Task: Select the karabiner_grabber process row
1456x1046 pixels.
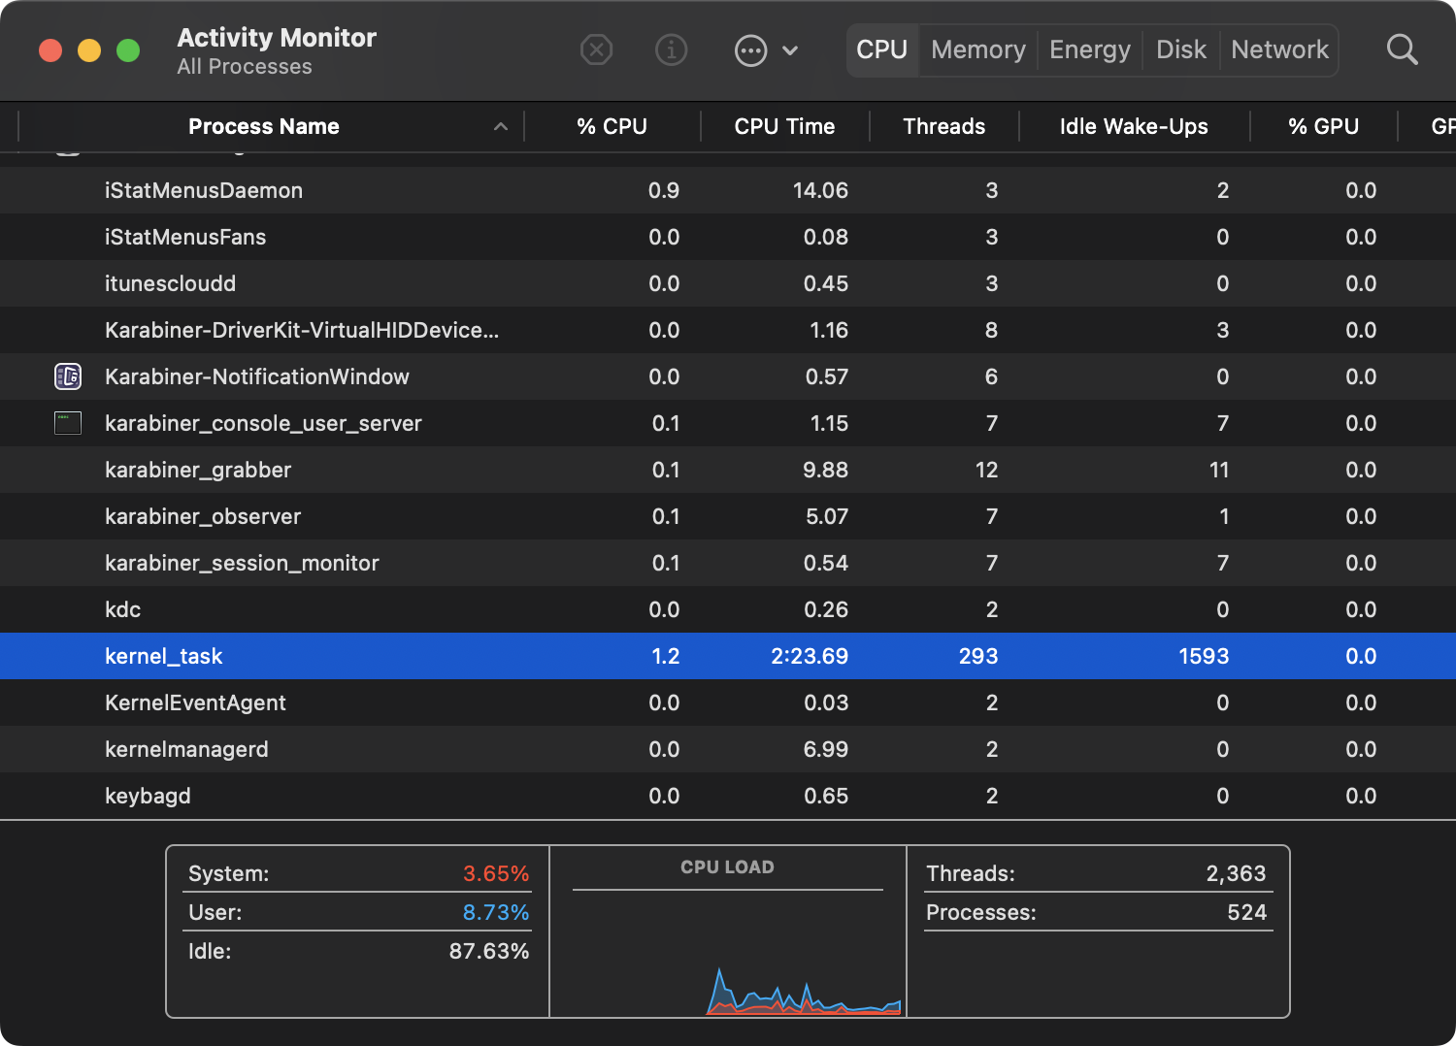Action: [x=728, y=470]
